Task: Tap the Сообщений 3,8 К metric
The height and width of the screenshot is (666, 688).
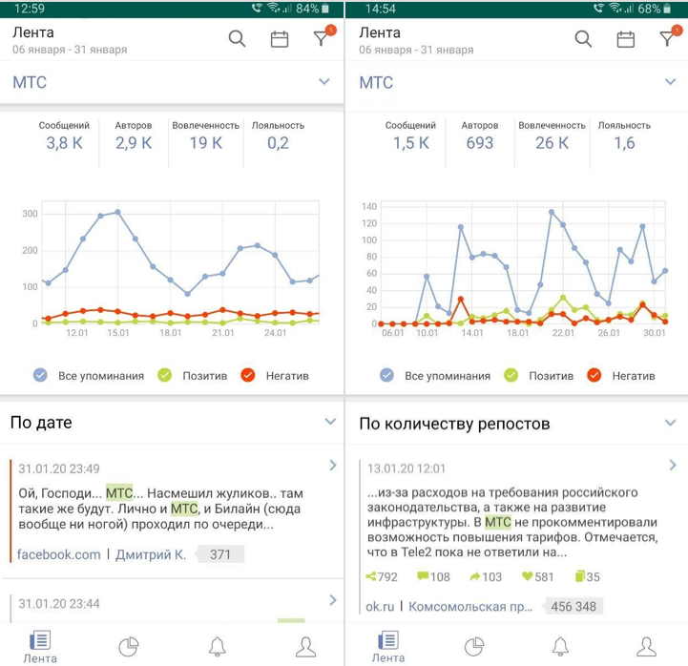Action: point(64,136)
